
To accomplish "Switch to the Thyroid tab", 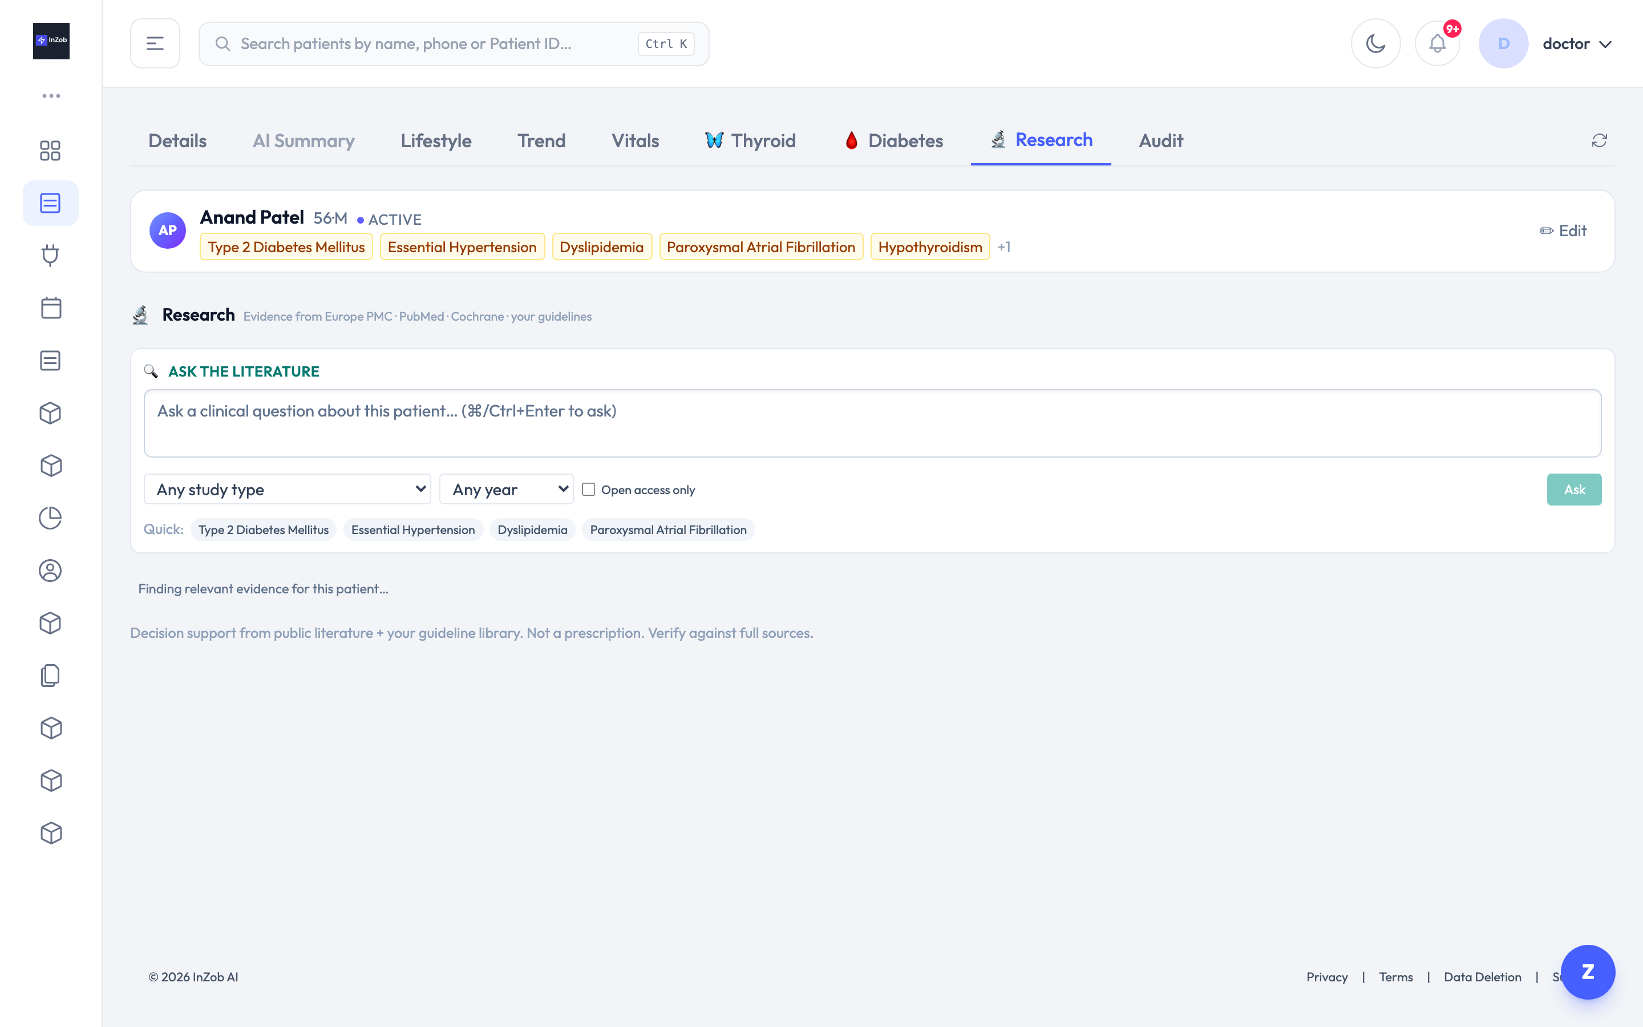I will 750,140.
